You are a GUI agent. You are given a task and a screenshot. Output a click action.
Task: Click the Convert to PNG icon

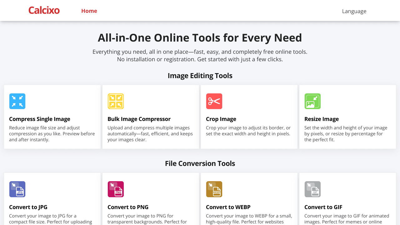point(116,189)
